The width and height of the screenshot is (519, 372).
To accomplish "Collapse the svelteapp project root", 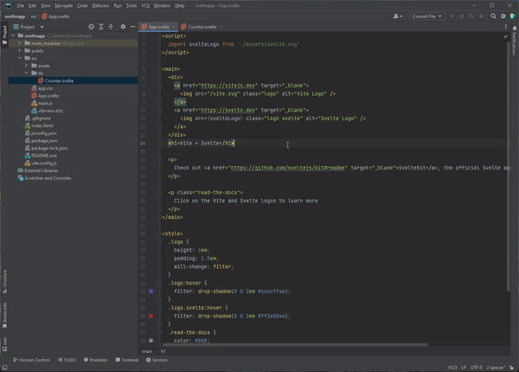I will [13, 35].
